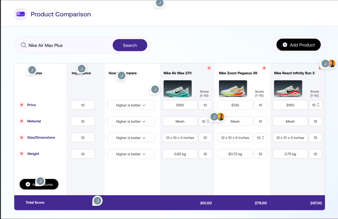Remove the Weight feature row
338x219 pixels.
point(22,154)
